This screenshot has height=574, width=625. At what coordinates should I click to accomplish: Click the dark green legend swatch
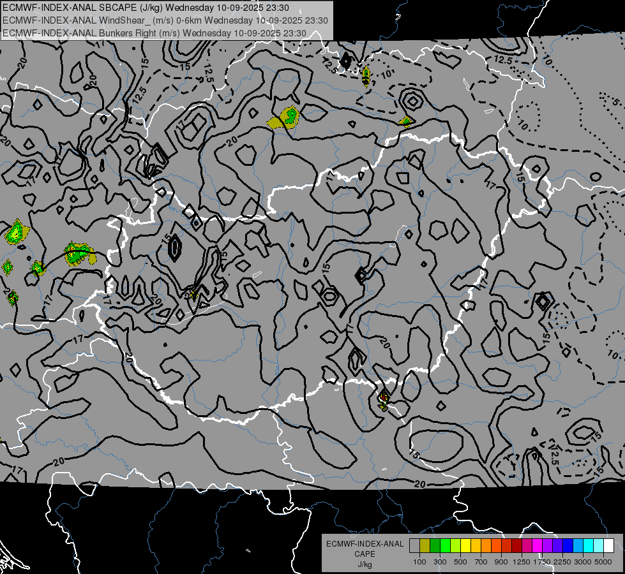(435, 546)
